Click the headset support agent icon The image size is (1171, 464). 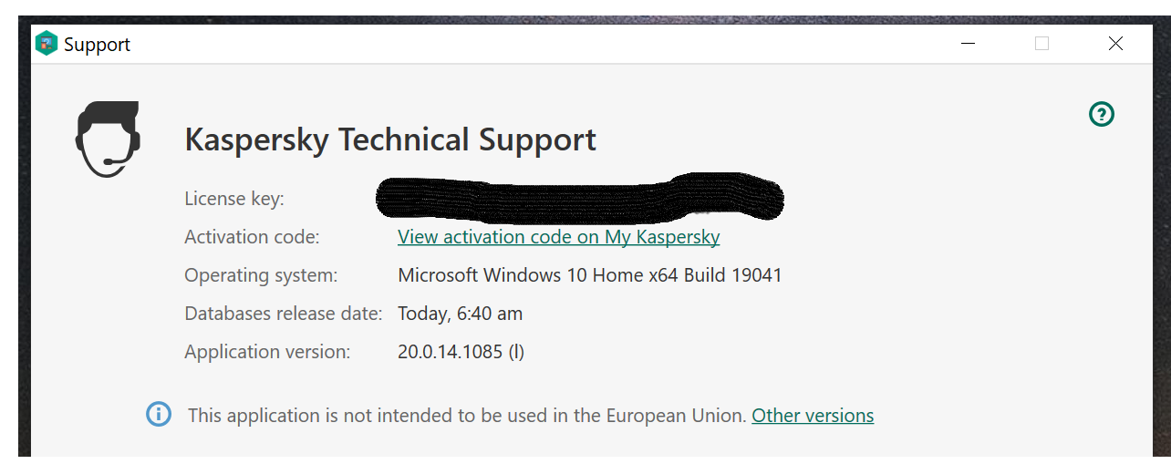[108, 139]
